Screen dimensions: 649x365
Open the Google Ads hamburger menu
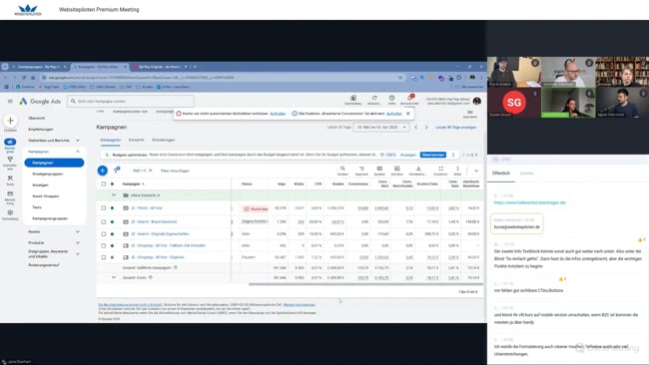point(10,102)
